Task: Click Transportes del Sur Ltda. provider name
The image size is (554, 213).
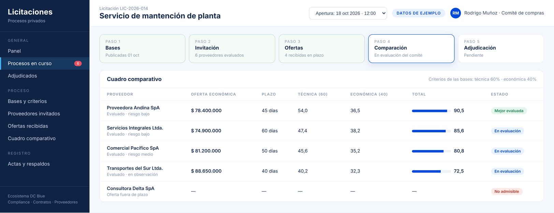Action: point(135,168)
